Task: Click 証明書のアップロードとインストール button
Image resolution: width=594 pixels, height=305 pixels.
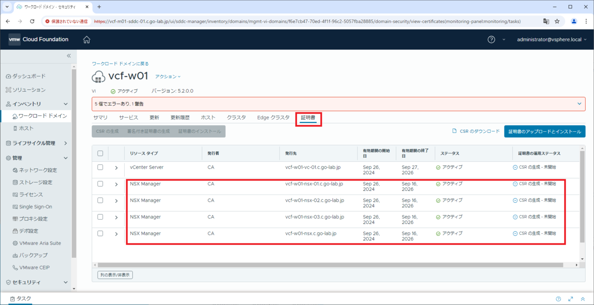Action: 545,132
